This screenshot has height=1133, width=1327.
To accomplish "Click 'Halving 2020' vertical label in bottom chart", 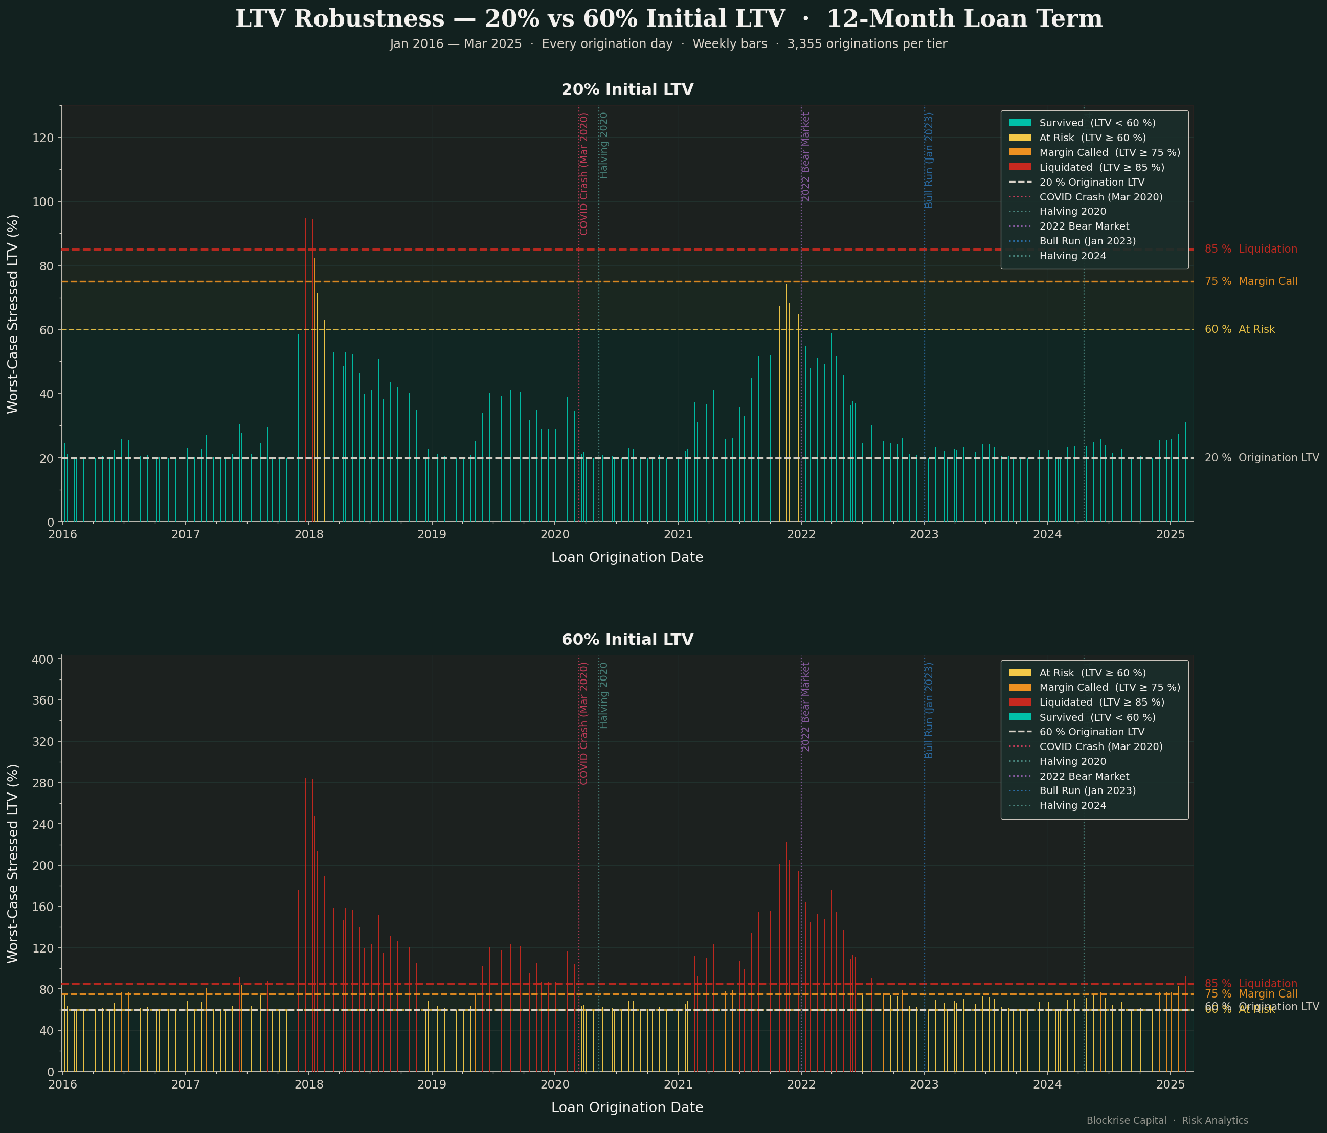I will click(x=603, y=695).
